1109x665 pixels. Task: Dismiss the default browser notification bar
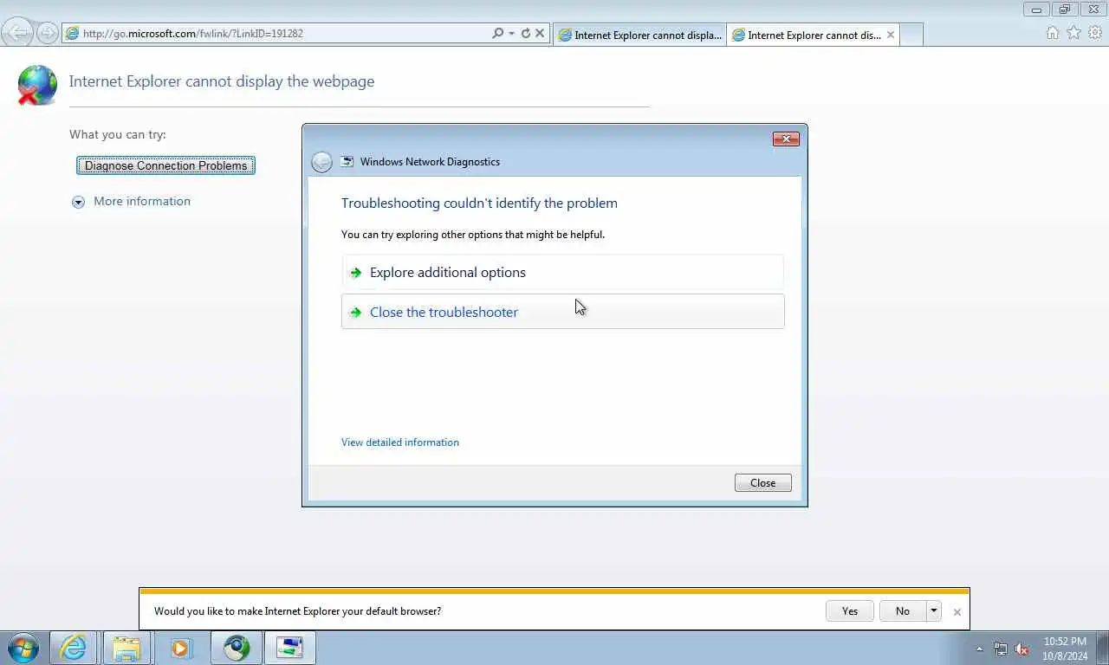(957, 612)
